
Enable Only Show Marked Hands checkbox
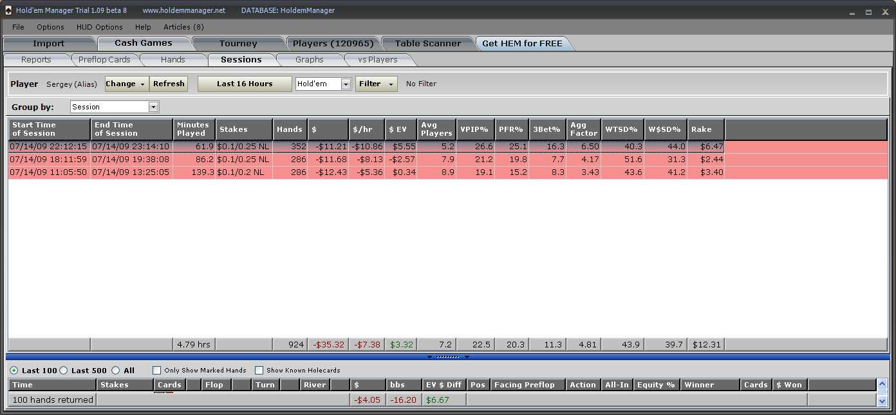[x=156, y=371]
